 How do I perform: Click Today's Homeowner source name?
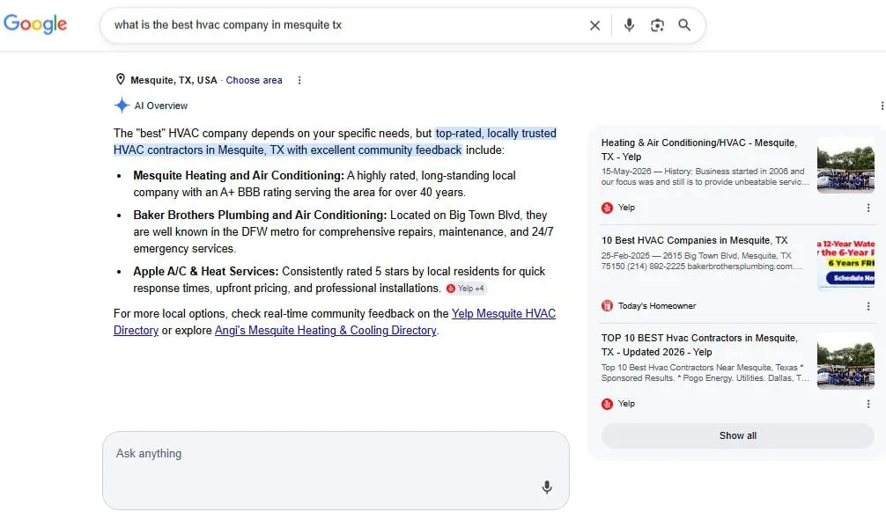pos(657,306)
